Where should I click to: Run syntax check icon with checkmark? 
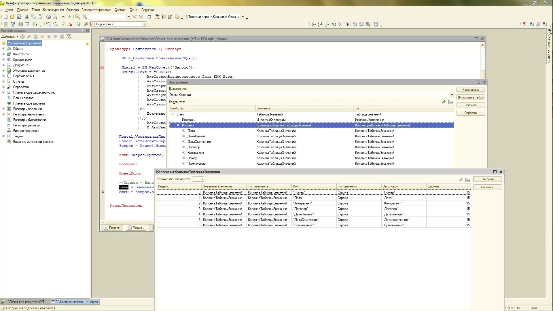click(x=78, y=24)
